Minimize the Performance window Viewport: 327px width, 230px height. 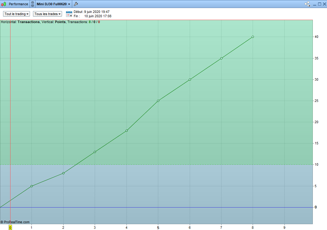(x=314, y=4)
